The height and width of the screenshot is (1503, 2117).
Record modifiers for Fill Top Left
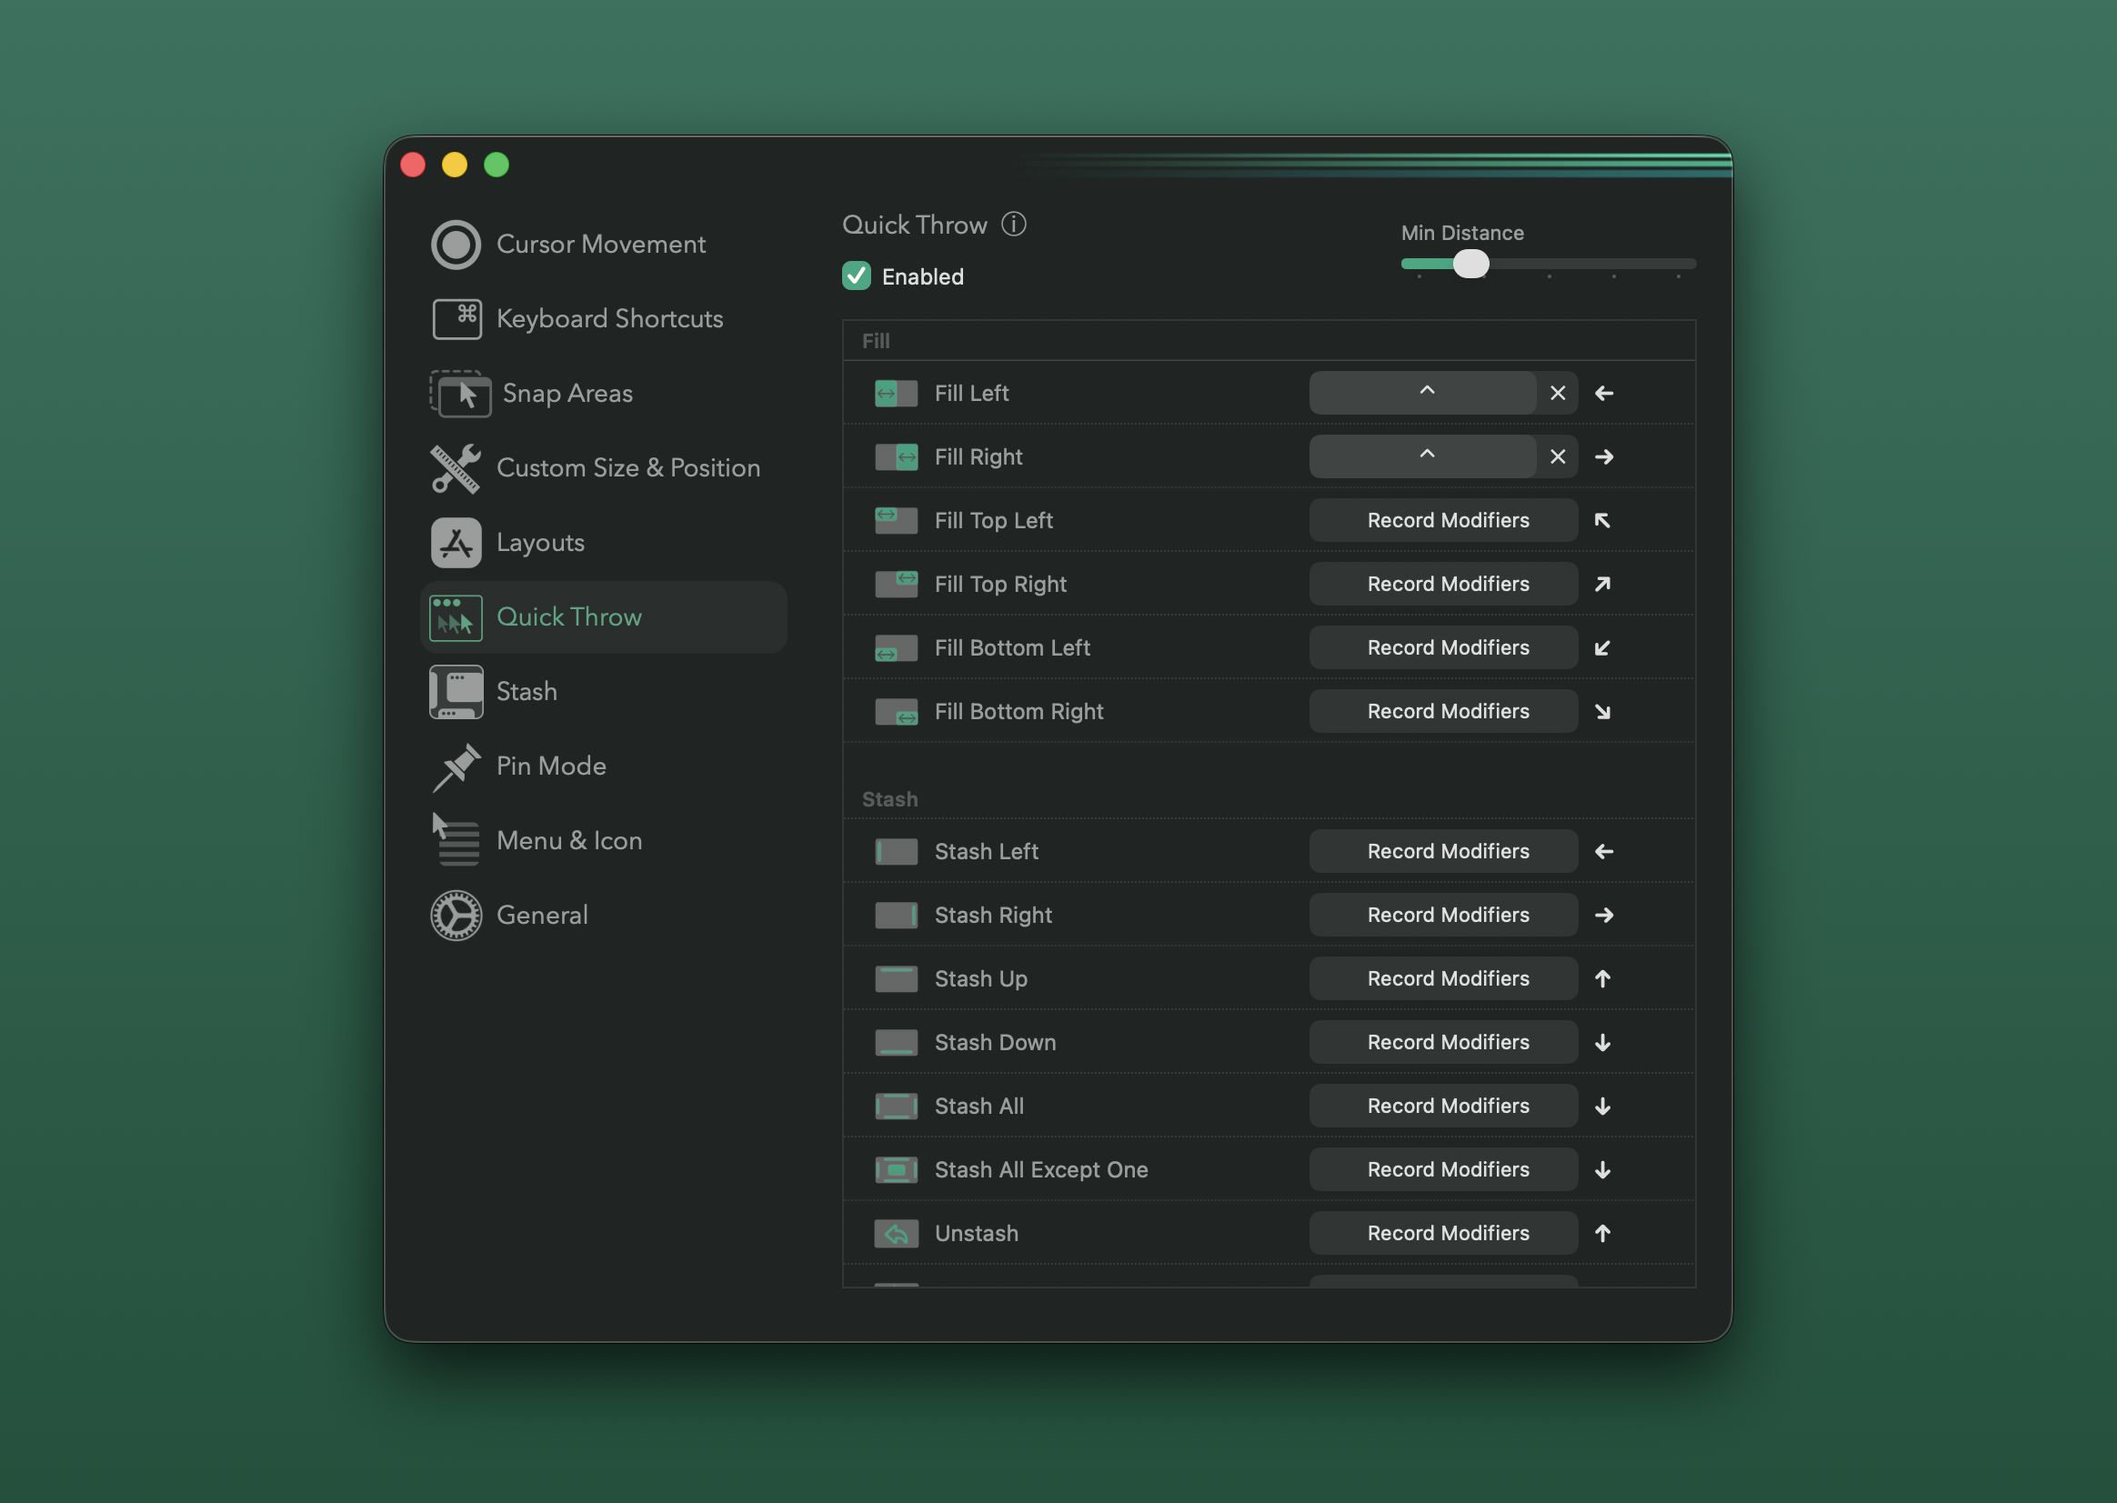(1443, 521)
